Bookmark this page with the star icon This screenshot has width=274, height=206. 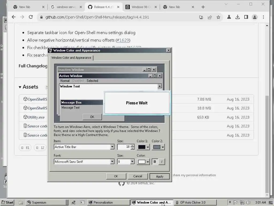(x=218, y=17)
